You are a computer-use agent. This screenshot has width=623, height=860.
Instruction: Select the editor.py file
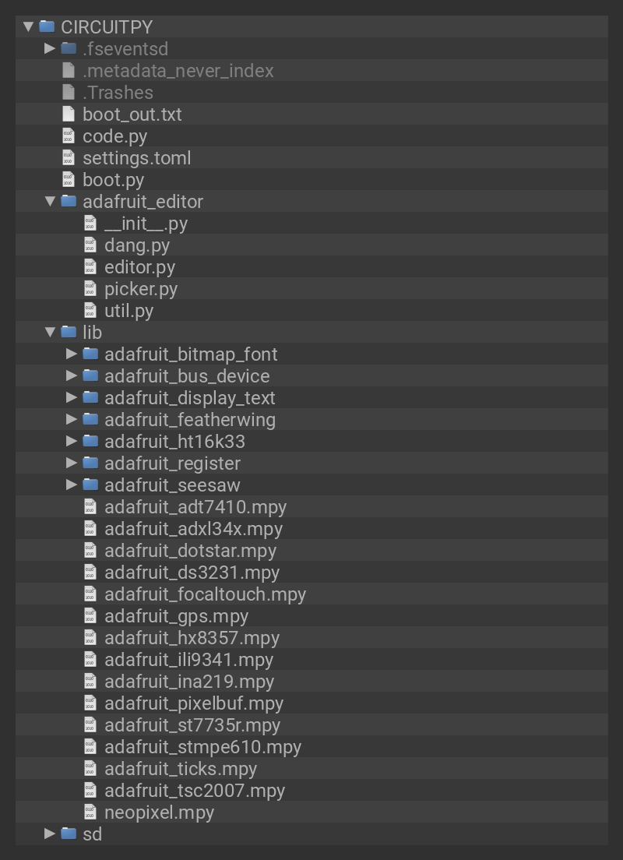139,267
